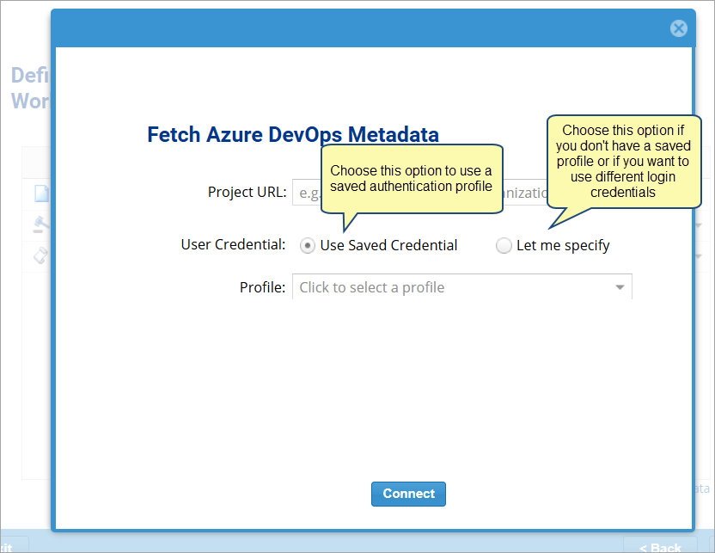Click the Back button behind the dialog
This screenshot has width=715, height=553.
[x=660, y=546]
